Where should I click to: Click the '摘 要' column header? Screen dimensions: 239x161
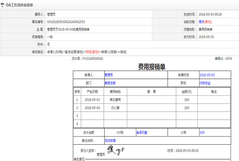point(151,92)
